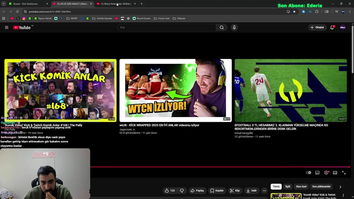Open the X bookmark icon

(x=18, y=19)
